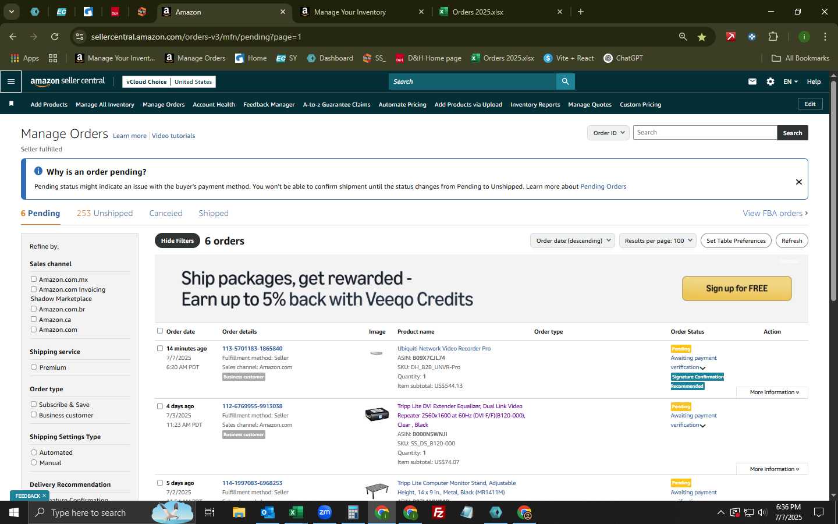The height and width of the screenshot is (524, 838).
Task: Click the Tripp Lite DVI Extender product thumbnail
Action: 377,414
